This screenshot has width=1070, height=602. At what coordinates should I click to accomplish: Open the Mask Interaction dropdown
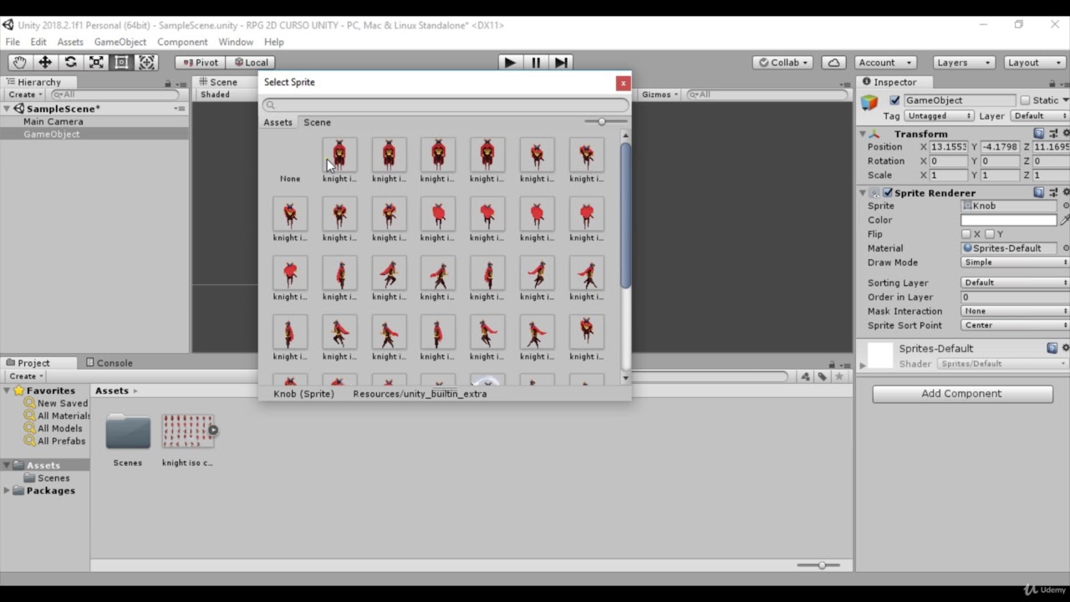click(1015, 311)
